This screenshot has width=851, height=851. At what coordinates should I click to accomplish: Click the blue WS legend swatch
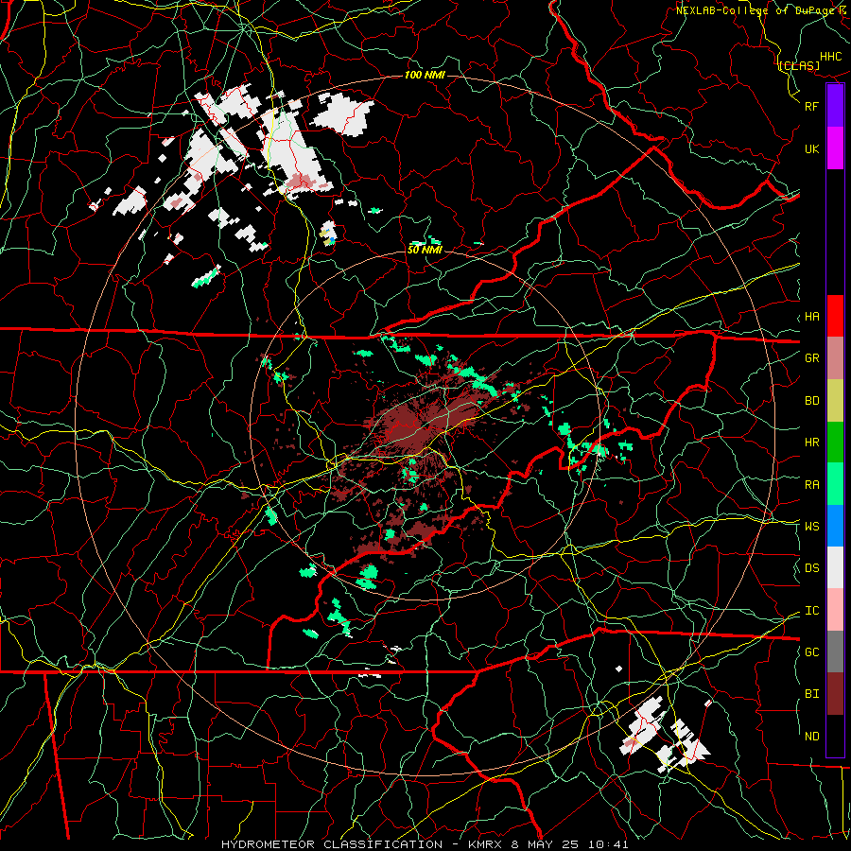tap(835, 526)
